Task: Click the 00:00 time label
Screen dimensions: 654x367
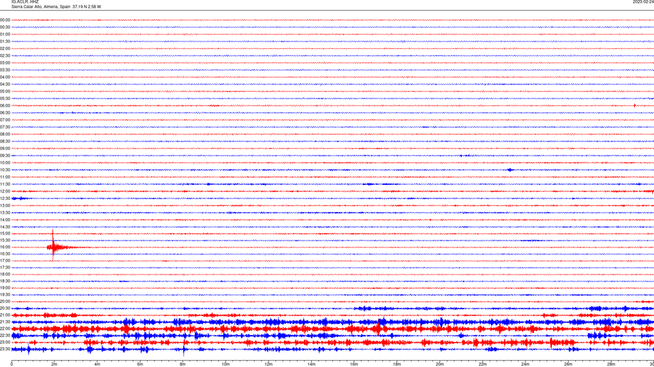Action: point(5,20)
